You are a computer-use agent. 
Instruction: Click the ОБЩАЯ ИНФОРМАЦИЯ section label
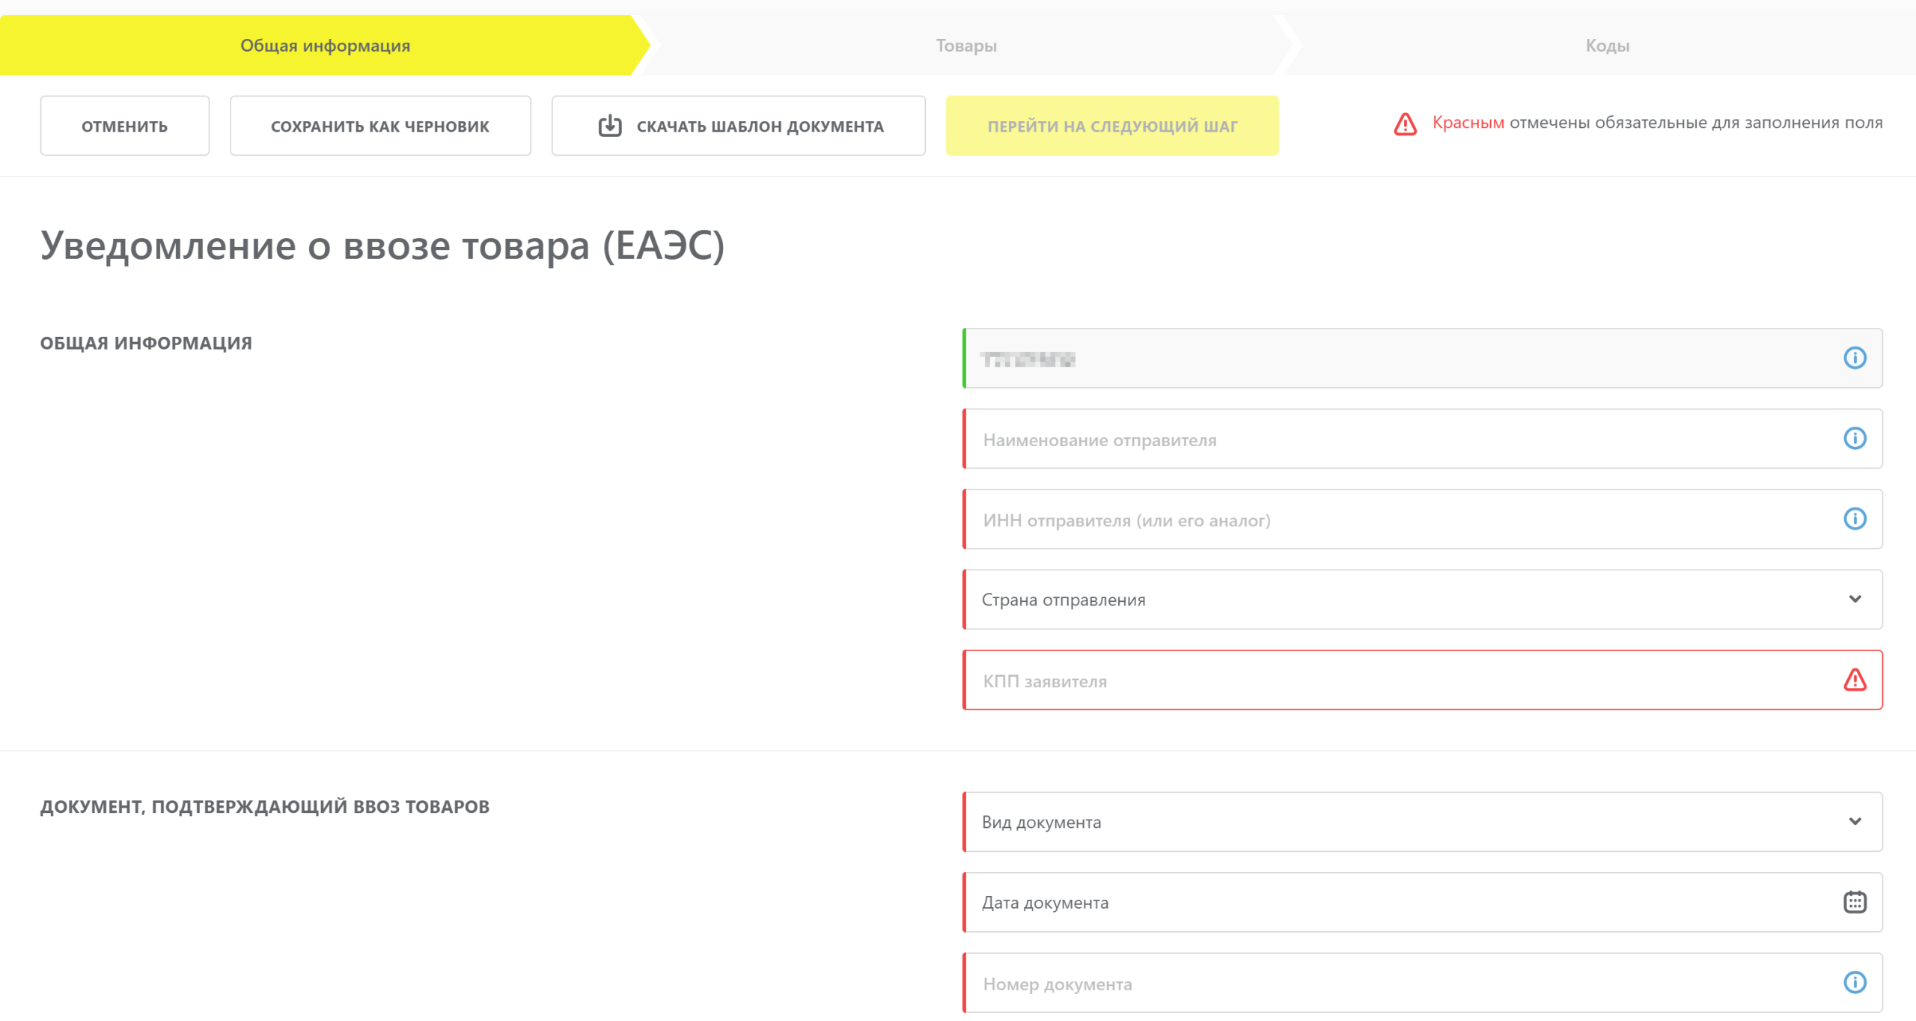(146, 343)
